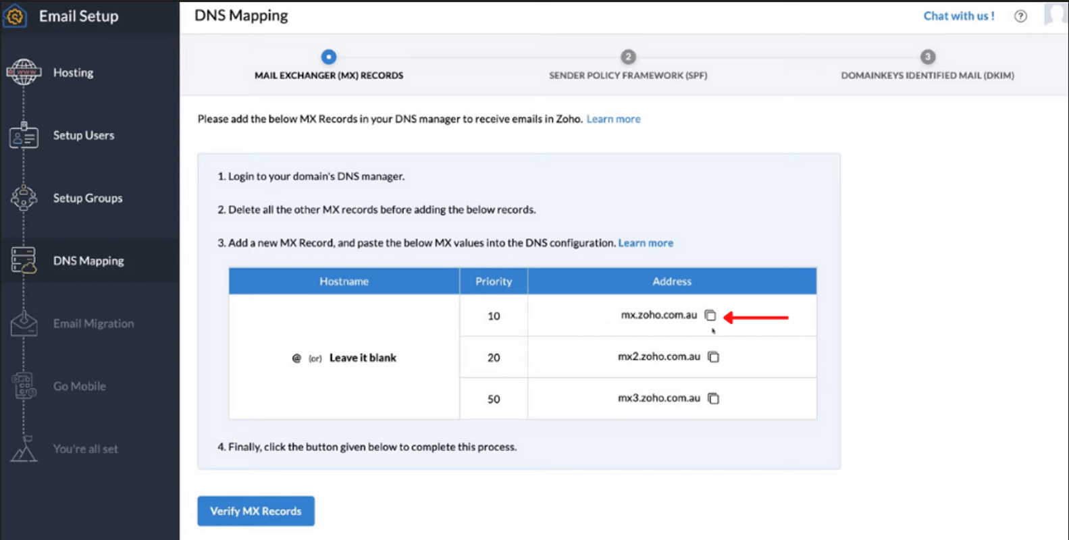Click step 2 Delete other MX records text
Viewport: 1069px width, 540px height.
click(x=376, y=210)
